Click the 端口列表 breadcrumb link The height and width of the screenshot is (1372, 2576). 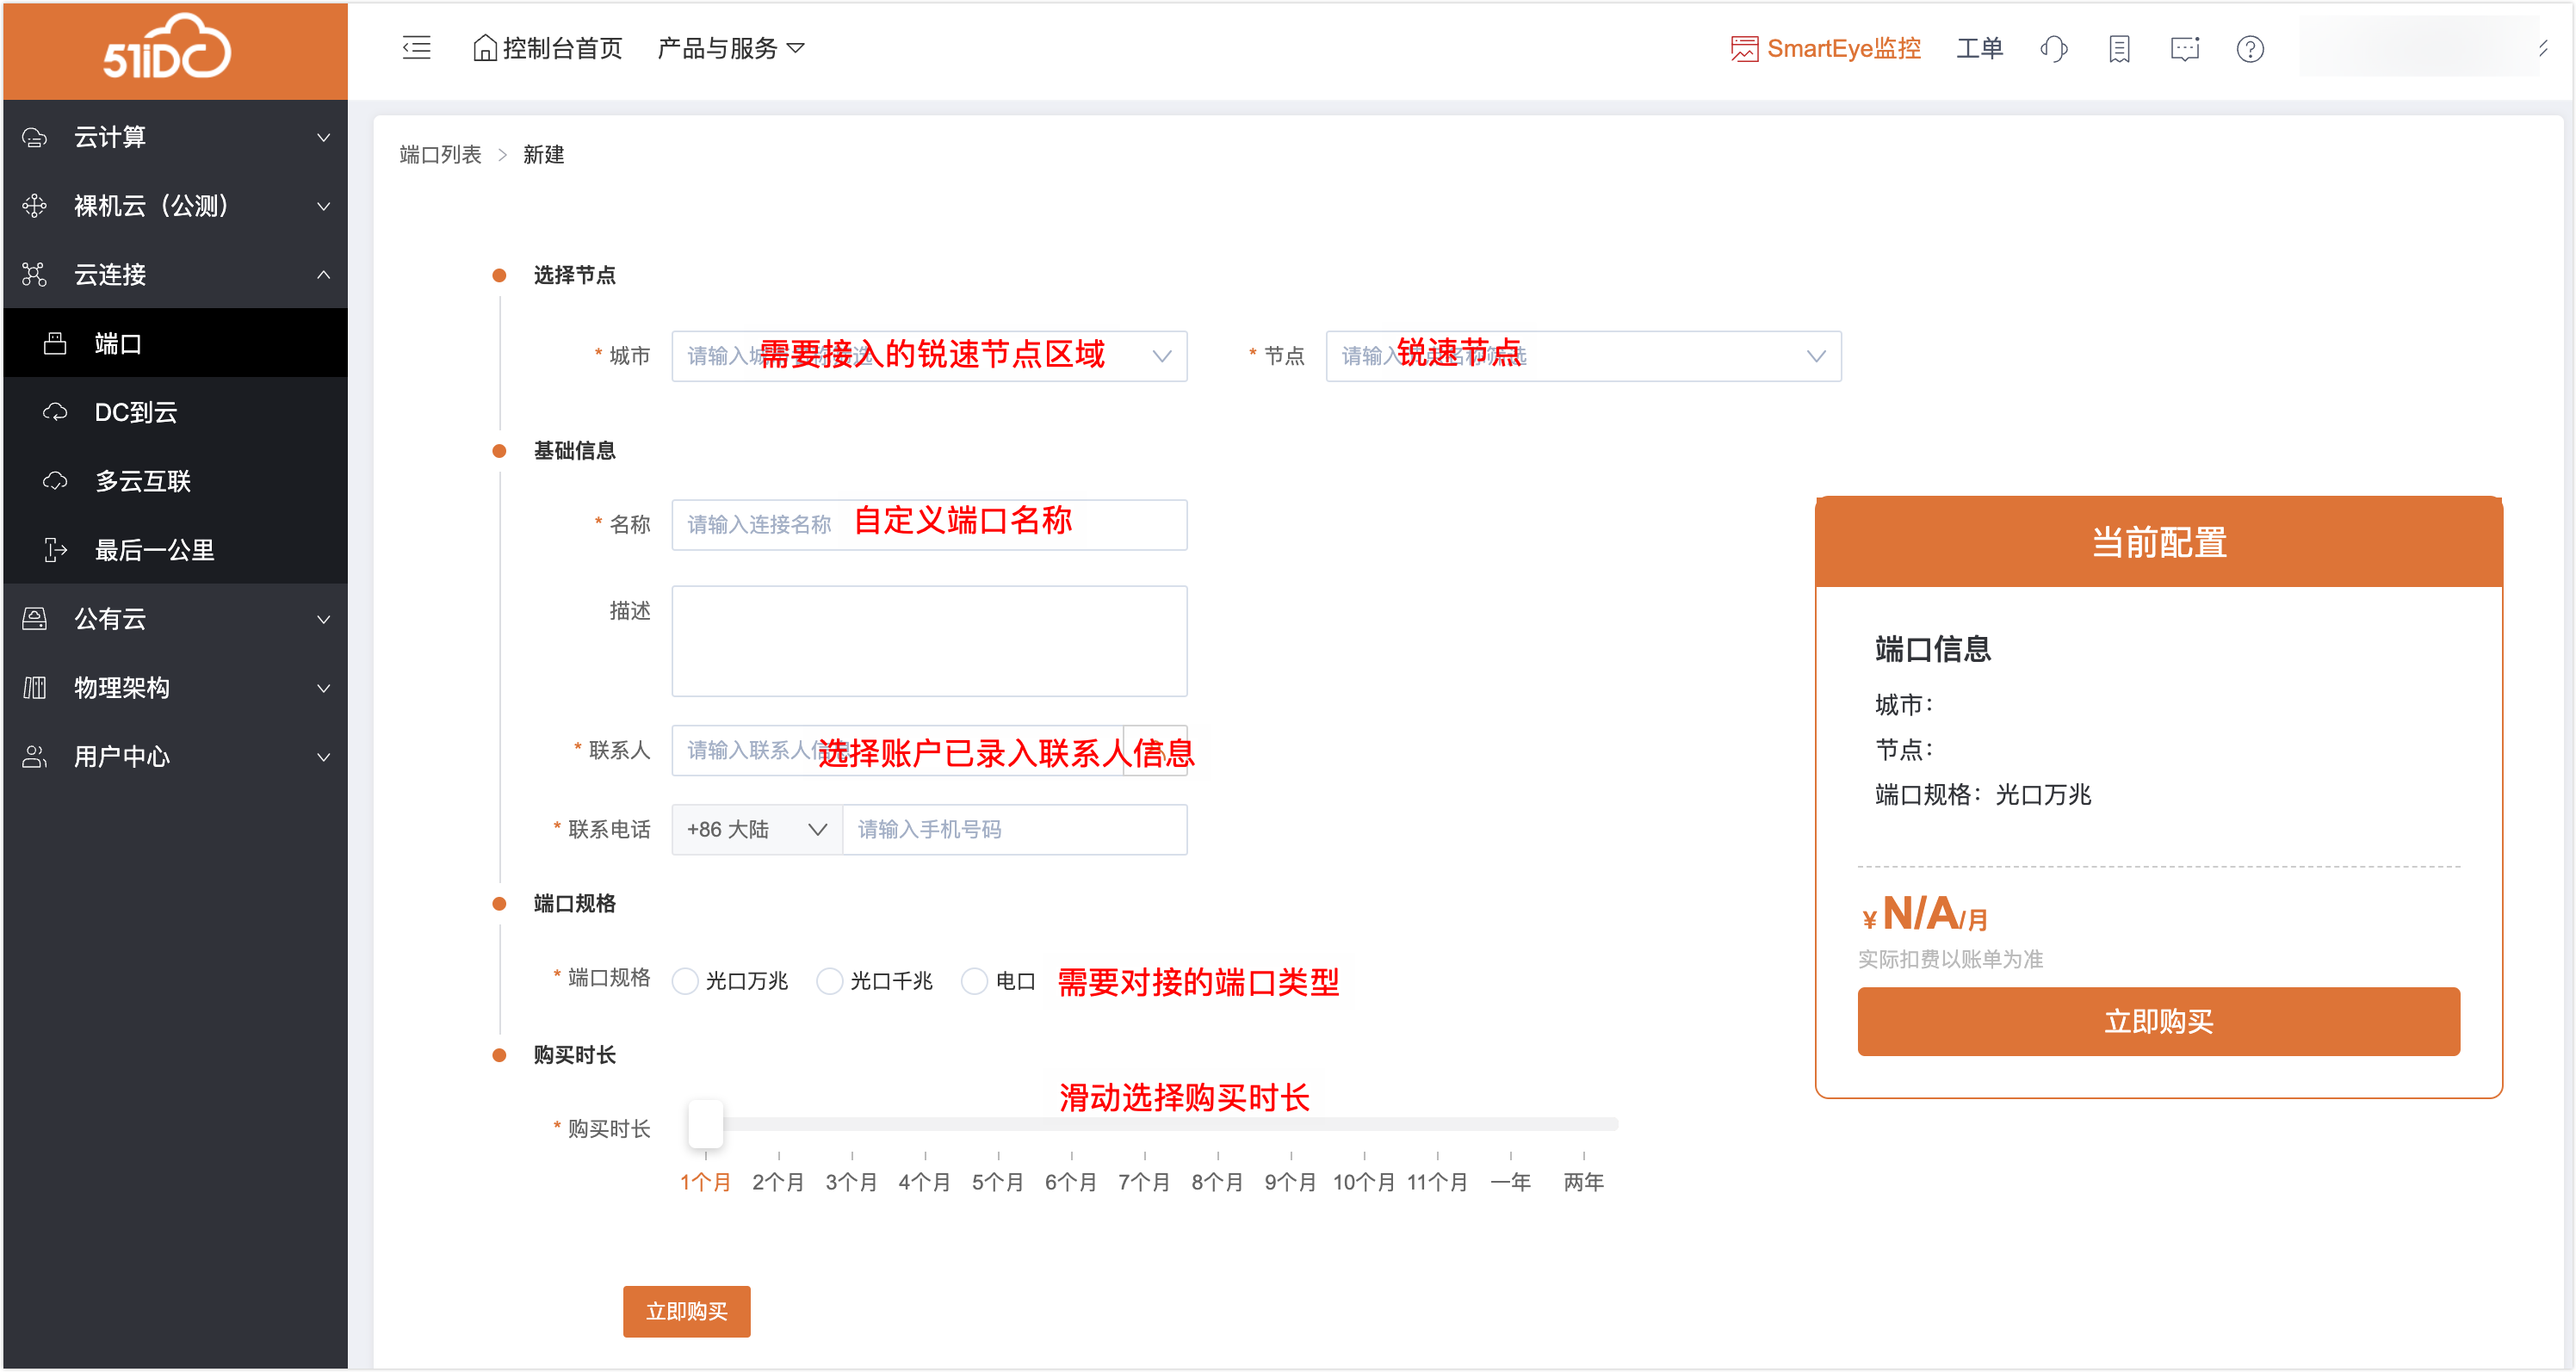click(x=440, y=155)
